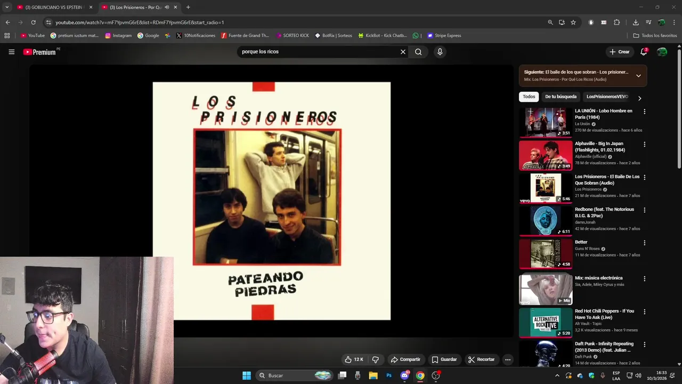
Task: Open Instagram bookmark
Action: tap(118, 36)
